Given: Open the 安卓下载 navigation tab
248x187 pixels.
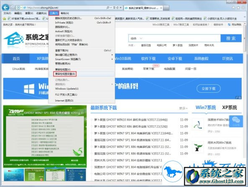Looking at the screenshot, I should 175,59.
